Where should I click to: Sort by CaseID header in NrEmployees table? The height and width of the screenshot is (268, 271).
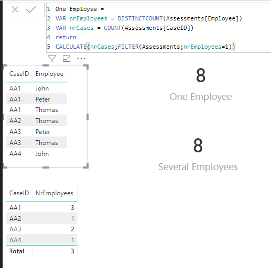[19, 193]
